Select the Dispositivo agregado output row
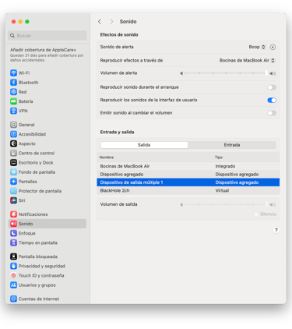The image size is (292, 329). (x=188, y=174)
